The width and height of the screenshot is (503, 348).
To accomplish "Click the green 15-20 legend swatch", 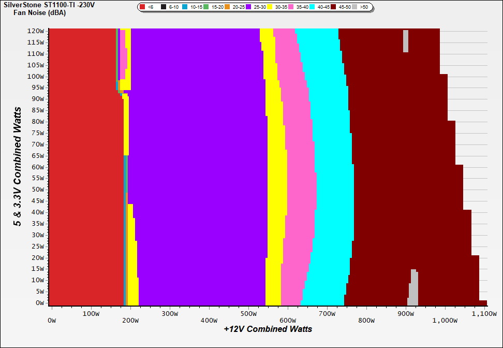I will (207, 7).
